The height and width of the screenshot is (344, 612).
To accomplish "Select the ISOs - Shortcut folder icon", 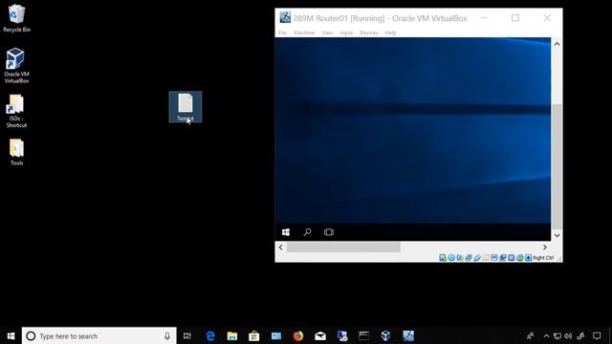I will pyautogui.click(x=16, y=111).
